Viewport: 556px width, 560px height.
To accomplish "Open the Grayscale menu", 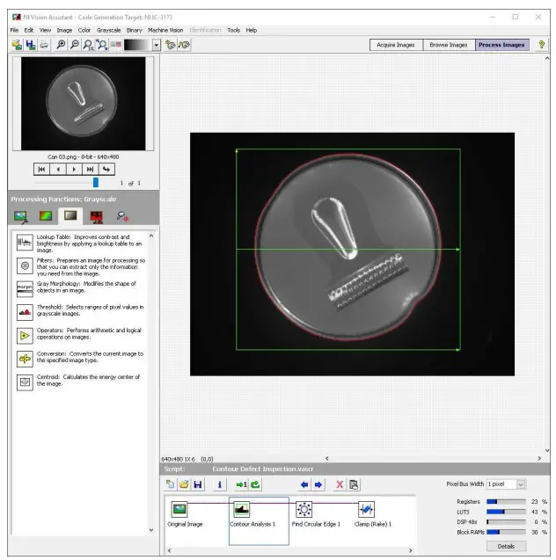I will pos(109,30).
